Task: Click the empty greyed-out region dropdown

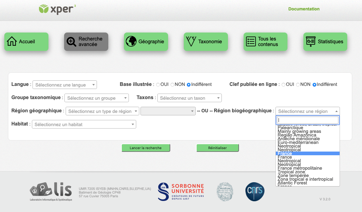Action: click(x=168, y=111)
